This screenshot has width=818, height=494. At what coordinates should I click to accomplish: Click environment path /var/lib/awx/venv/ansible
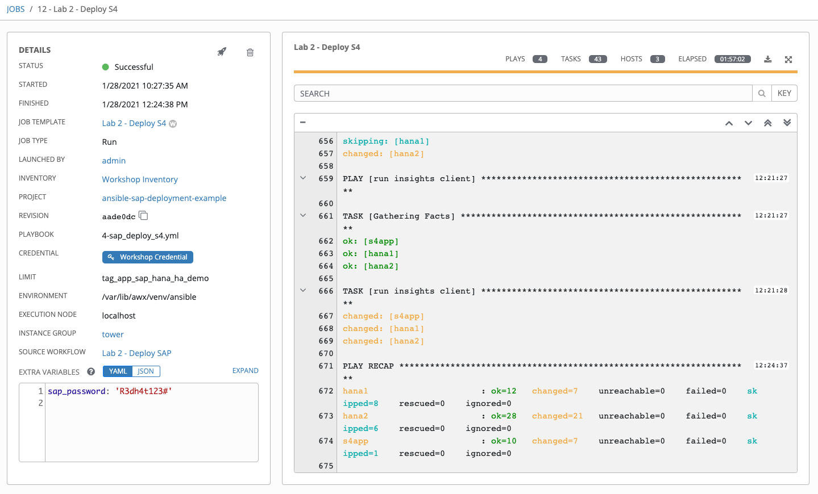(x=149, y=297)
